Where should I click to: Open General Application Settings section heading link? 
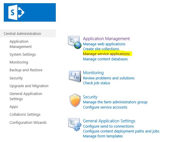click(109, 121)
